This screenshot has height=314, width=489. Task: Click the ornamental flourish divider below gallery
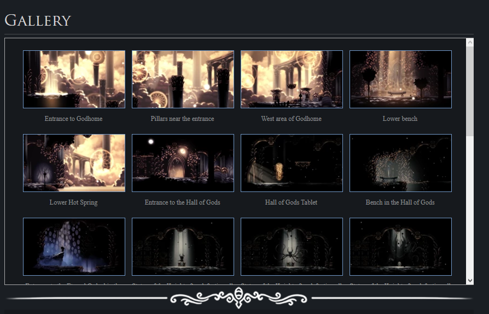239,298
